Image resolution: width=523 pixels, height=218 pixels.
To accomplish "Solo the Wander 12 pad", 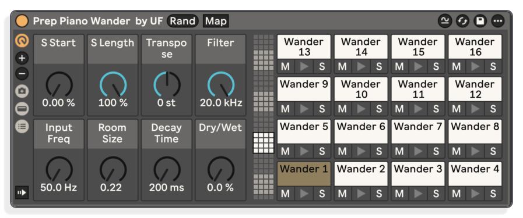I will coord(493,109).
